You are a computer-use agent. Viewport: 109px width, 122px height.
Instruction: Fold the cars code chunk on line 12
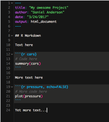click(12, 54)
